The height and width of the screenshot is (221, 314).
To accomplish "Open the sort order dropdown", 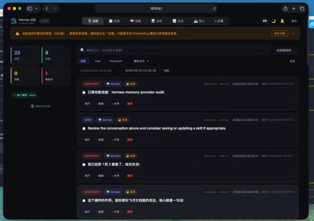I will click(141, 61).
